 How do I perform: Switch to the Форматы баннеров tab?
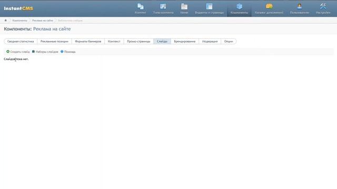click(88, 41)
